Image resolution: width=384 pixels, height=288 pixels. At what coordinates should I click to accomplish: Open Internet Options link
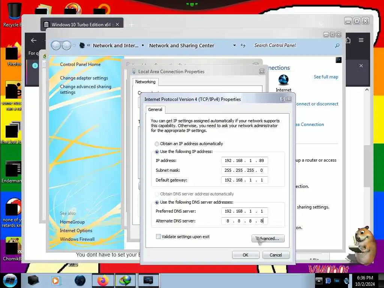[x=76, y=231]
